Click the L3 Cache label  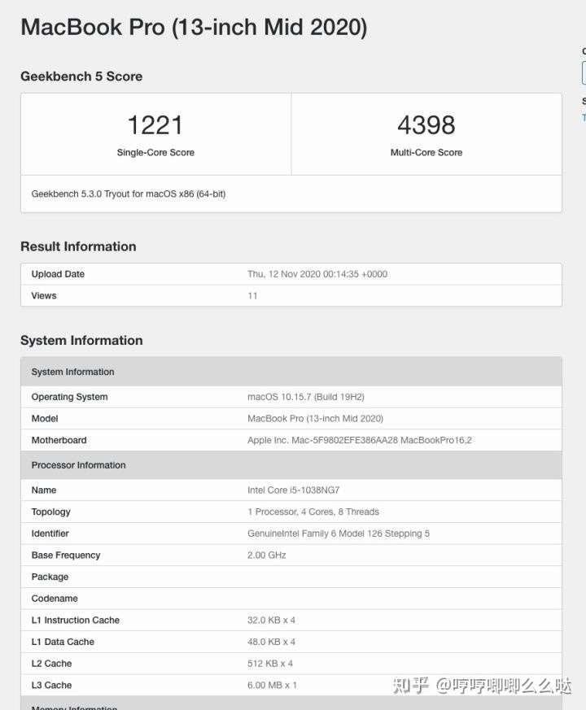pyautogui.click(x=51, y=685)
